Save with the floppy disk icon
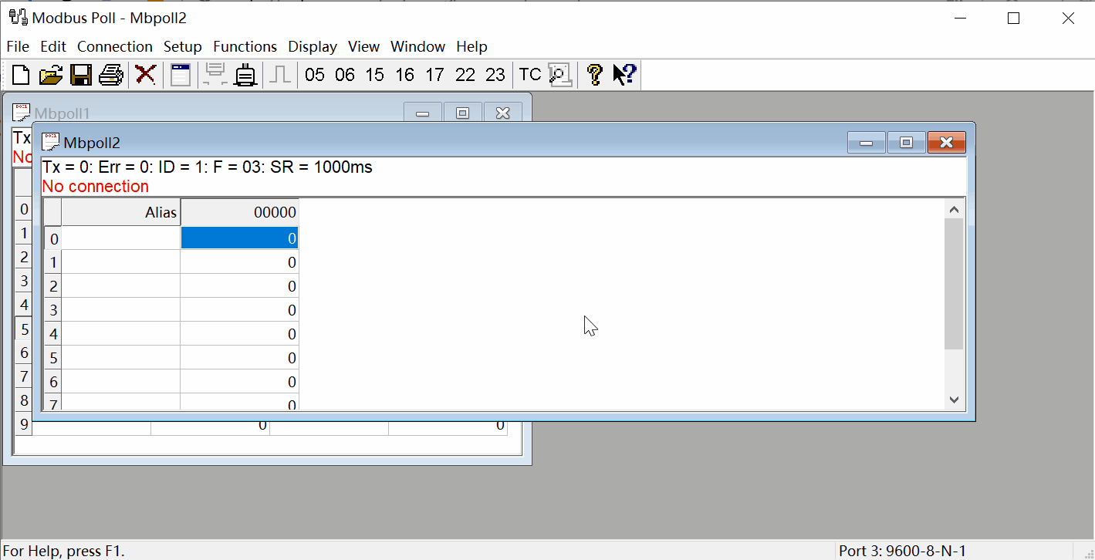The height and width of the screenshot is (560, 1095). [x=81, y=75]
